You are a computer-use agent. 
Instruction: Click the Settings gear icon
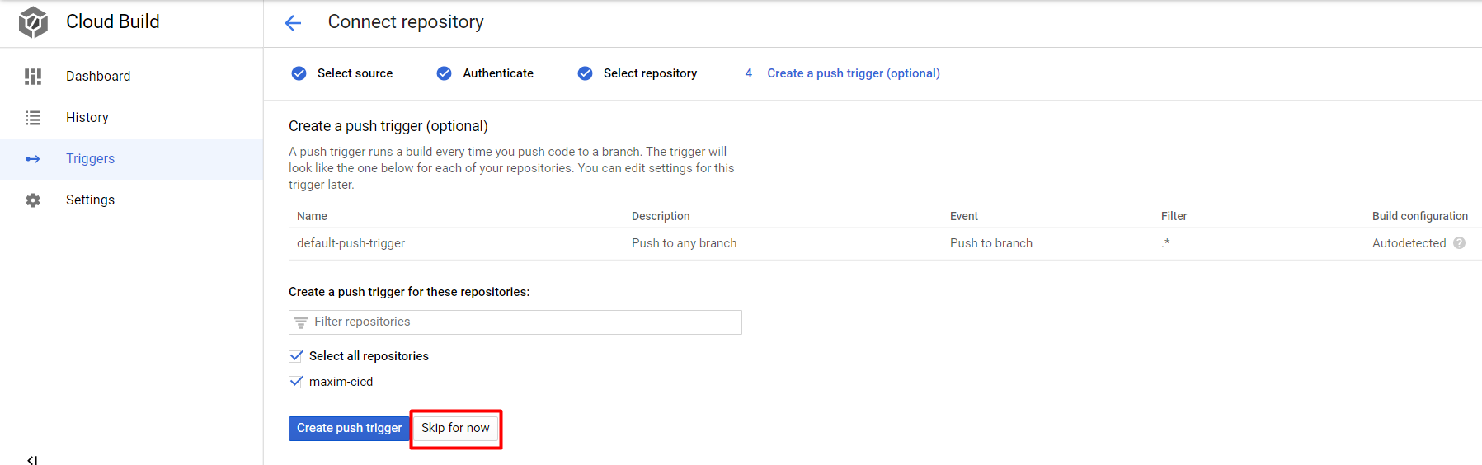coord(33,200)
